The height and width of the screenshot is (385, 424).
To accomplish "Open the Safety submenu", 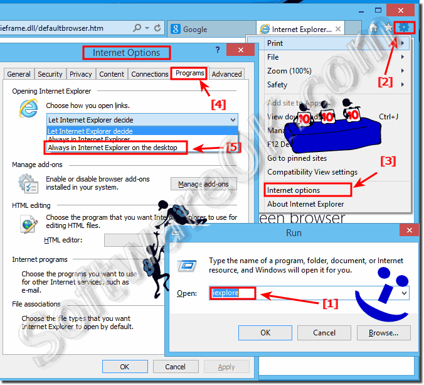I will click(335, 84).
